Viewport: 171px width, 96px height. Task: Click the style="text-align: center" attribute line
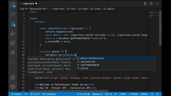click(x=91, y=78)
